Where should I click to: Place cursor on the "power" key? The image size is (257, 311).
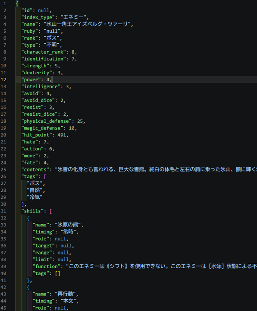31,79
